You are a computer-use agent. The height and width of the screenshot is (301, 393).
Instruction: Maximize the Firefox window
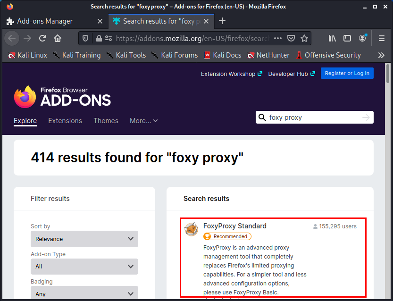coord(375,7)
